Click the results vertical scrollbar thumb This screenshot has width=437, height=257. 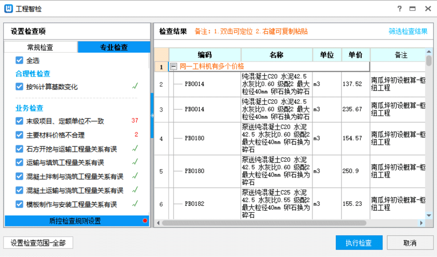click(429, 60)
